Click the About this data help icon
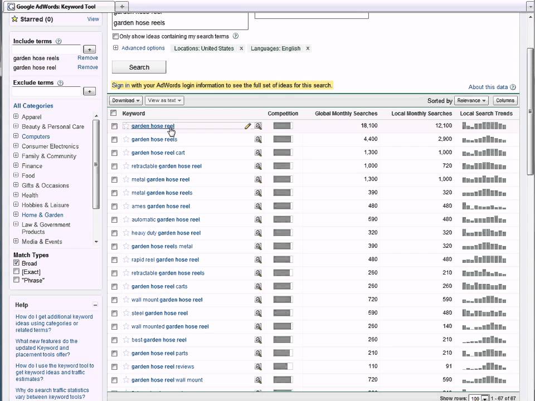Viewport: 535px width, 401px height. [x=513, y=87]
